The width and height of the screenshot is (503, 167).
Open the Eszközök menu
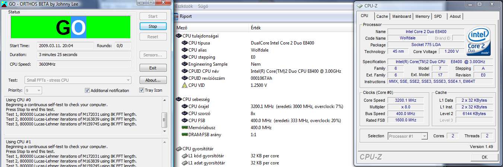[184, 6]
